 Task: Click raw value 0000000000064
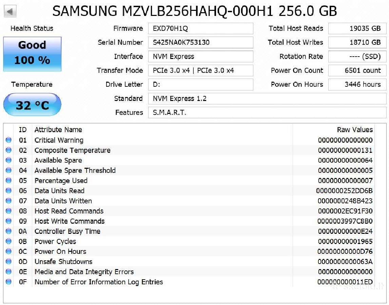point(345,160)
